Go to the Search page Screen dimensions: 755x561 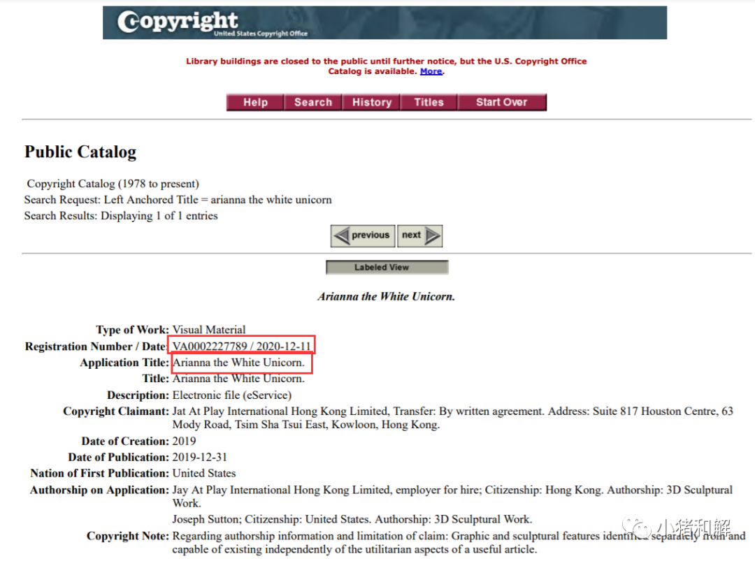point(313,103)
